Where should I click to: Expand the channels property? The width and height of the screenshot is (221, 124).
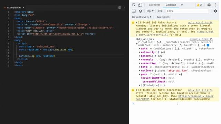pos(140,60)
